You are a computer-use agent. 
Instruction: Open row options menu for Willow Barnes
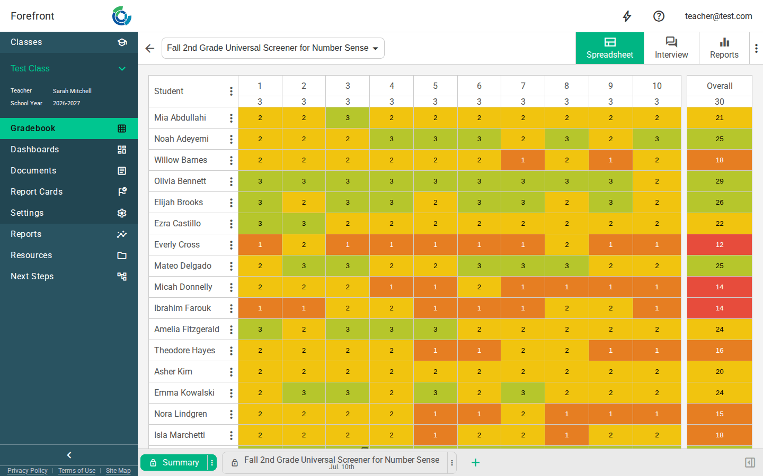231,160
